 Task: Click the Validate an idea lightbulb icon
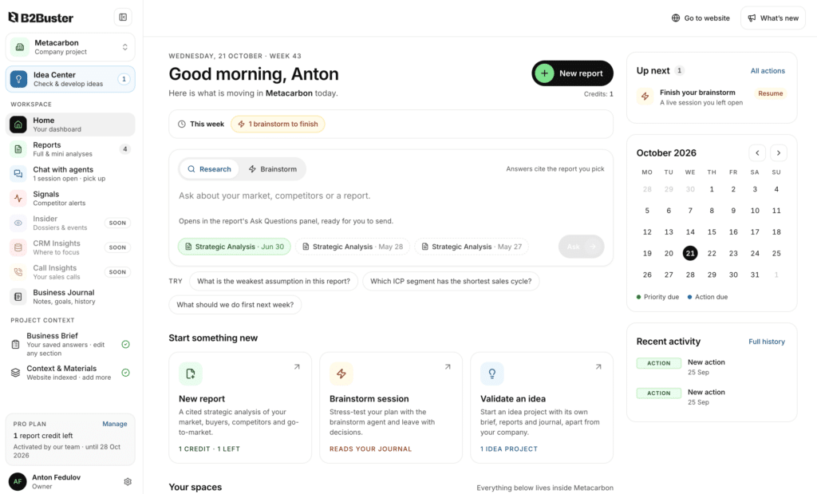point(491,373)
